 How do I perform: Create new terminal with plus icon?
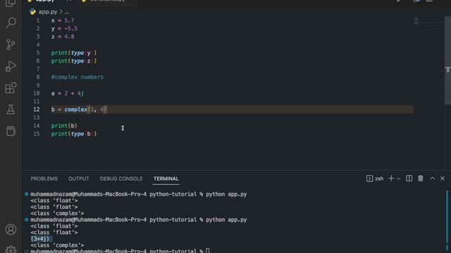tap(391, 179)
